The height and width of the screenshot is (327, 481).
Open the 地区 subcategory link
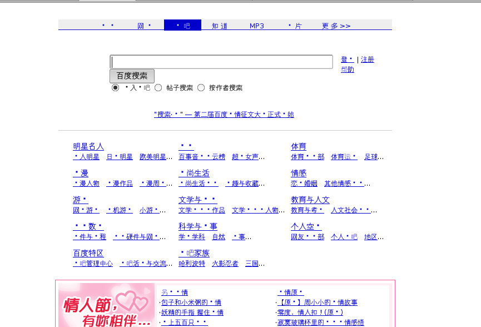click(x=371, y=237)
